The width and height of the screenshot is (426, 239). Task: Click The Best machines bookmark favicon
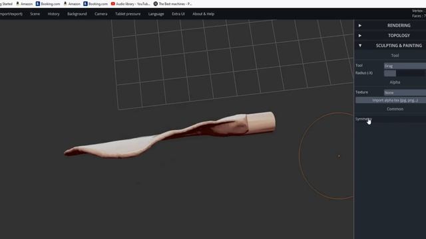pyautogui.click(x=155, y=4)
